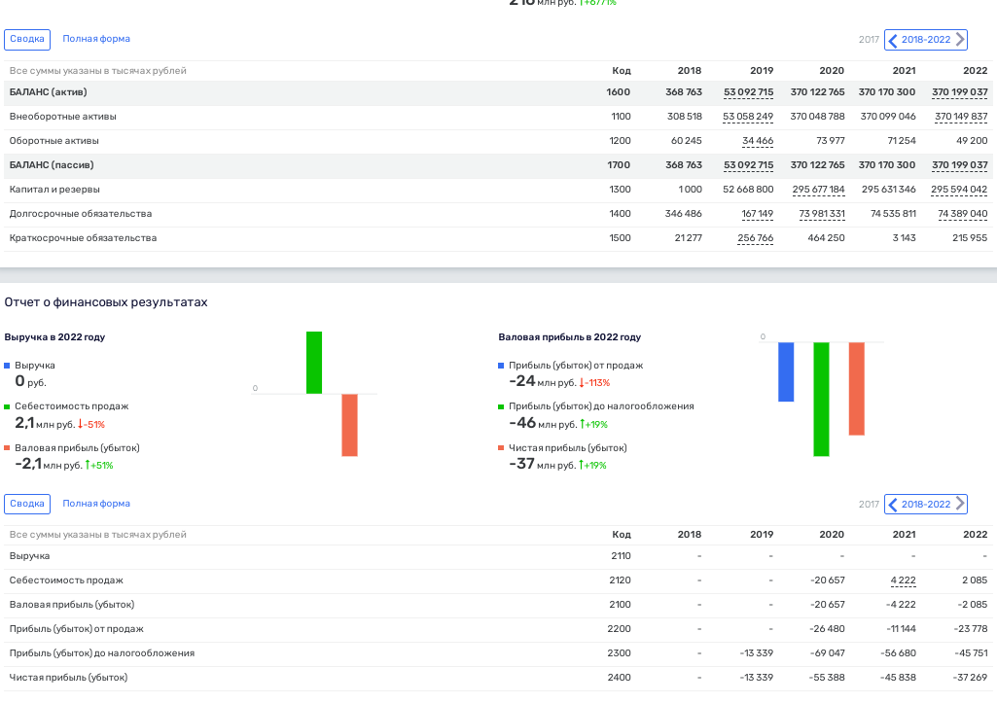The height and width of the screenshot is (703, 997).
Task: Show later years in the financial results range
Action: (960, 505)
